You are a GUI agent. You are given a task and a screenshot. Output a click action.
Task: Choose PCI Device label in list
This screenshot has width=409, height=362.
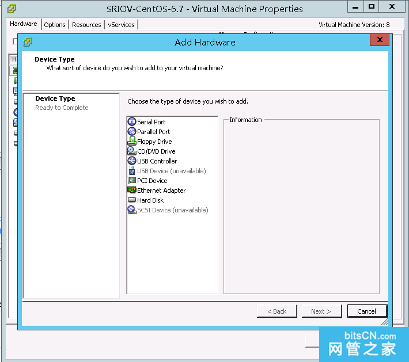pyautogui.click(x=152, y=181)
